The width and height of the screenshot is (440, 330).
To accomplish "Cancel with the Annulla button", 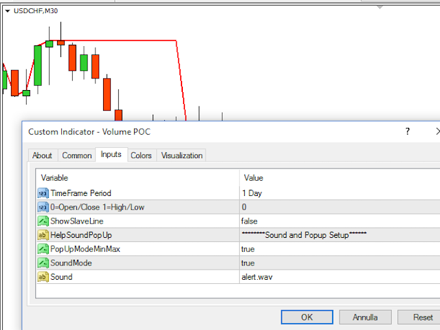I will coord(365,317).
